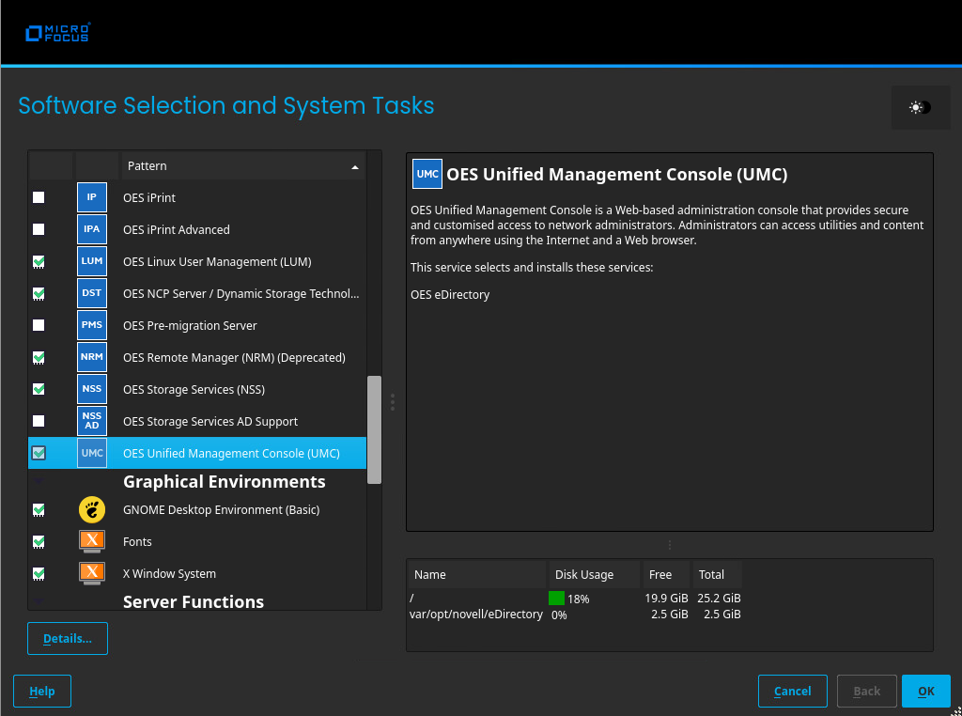Open the Details view
Viewport: 962px width, 716px height.
click(x=68, y=639)
